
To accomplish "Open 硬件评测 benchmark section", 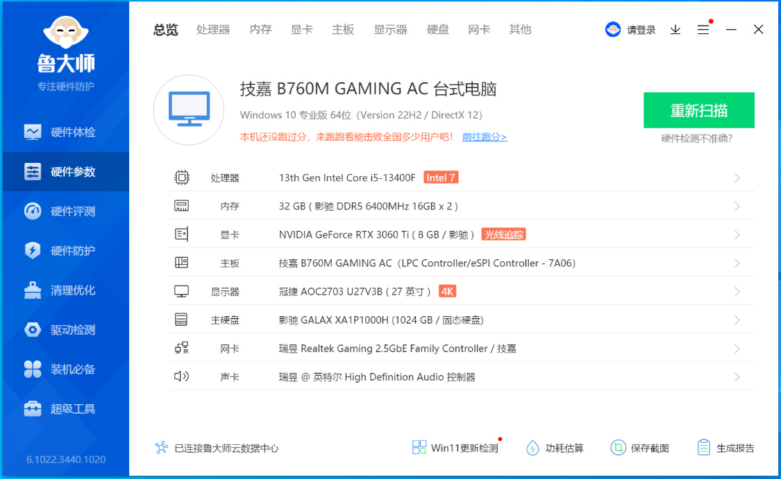I will (x=66, y=211).
